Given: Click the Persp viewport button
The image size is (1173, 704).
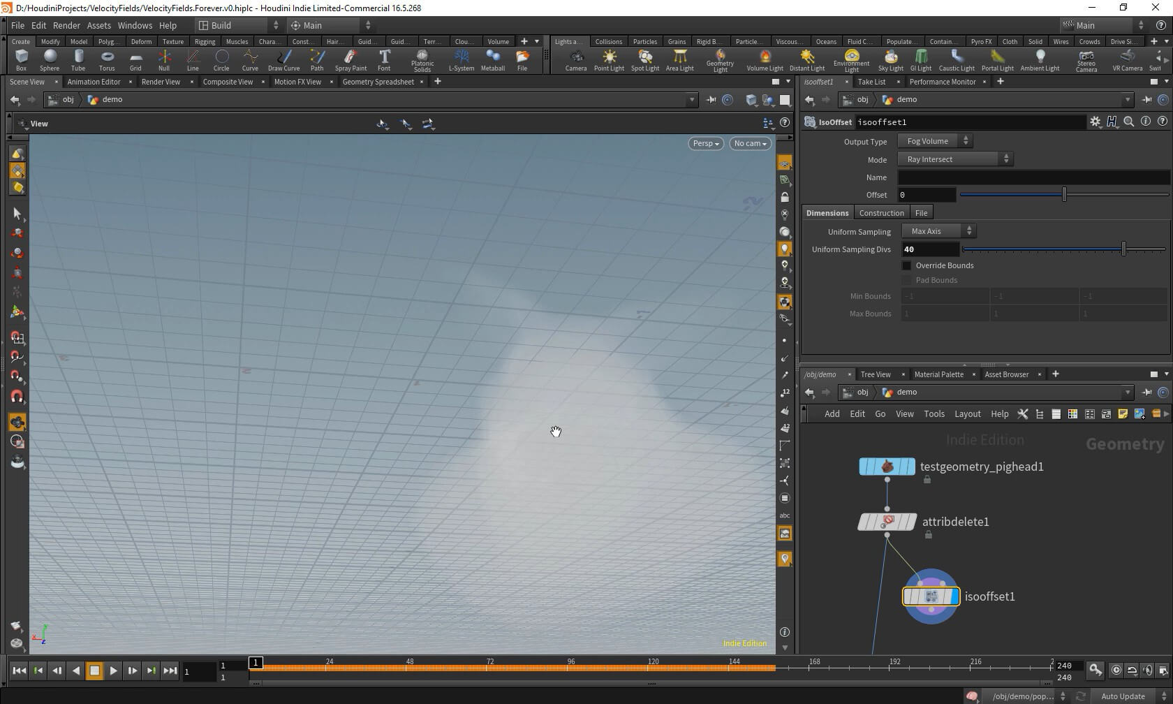Looking at the screenshot, I should click(705, 143).
